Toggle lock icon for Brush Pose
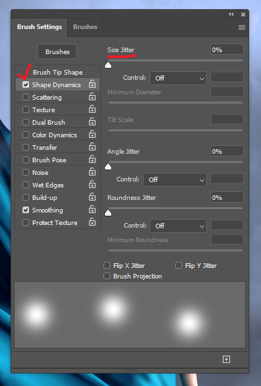This screenshot has width=261, height=386. [x=92, y=160]
